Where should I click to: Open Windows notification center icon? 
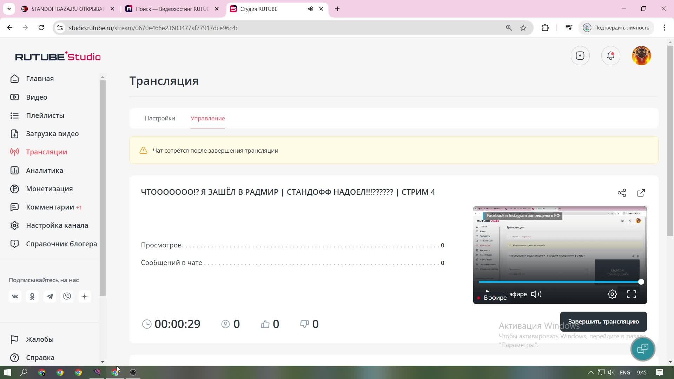660,372
